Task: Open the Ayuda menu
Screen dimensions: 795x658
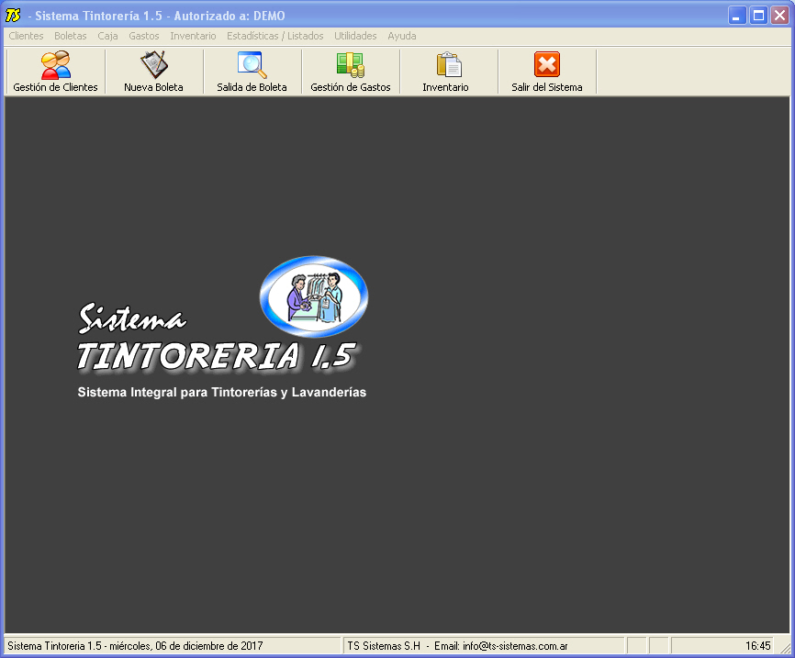Action: point(402,36)
